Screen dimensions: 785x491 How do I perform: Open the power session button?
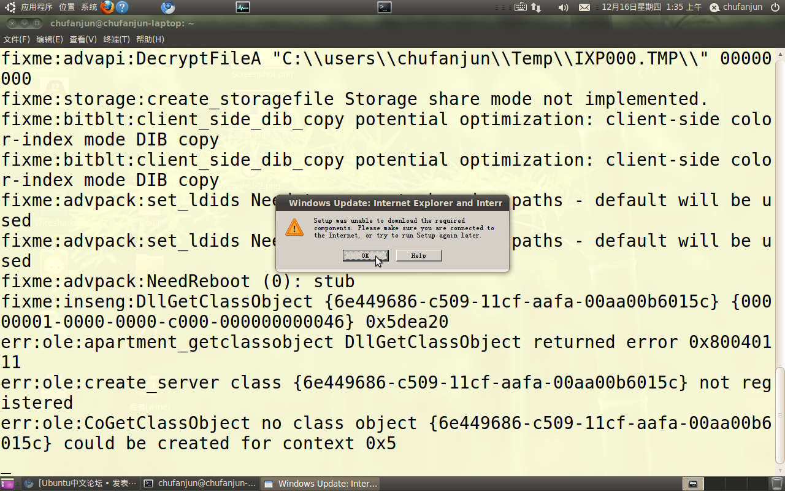point(775,7)
